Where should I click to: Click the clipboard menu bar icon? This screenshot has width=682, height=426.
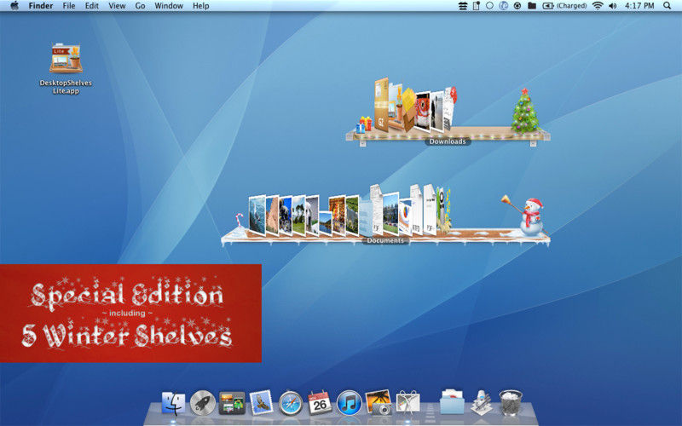477,6
